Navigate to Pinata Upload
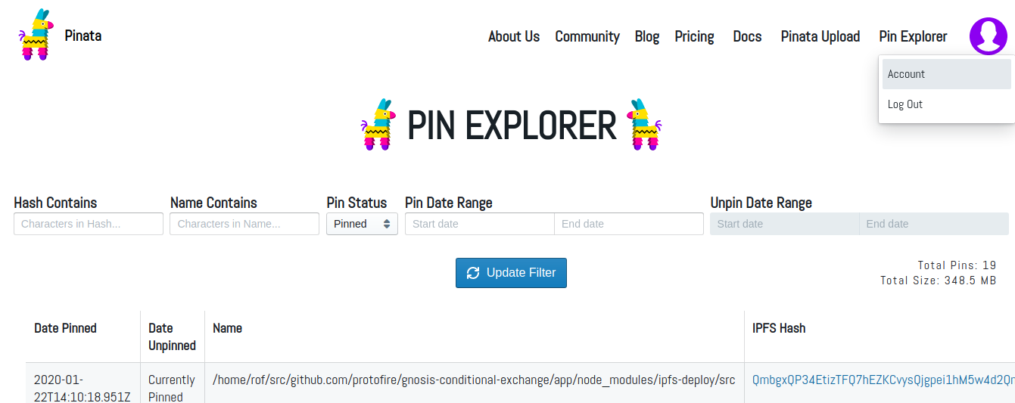 click(820, 36)
